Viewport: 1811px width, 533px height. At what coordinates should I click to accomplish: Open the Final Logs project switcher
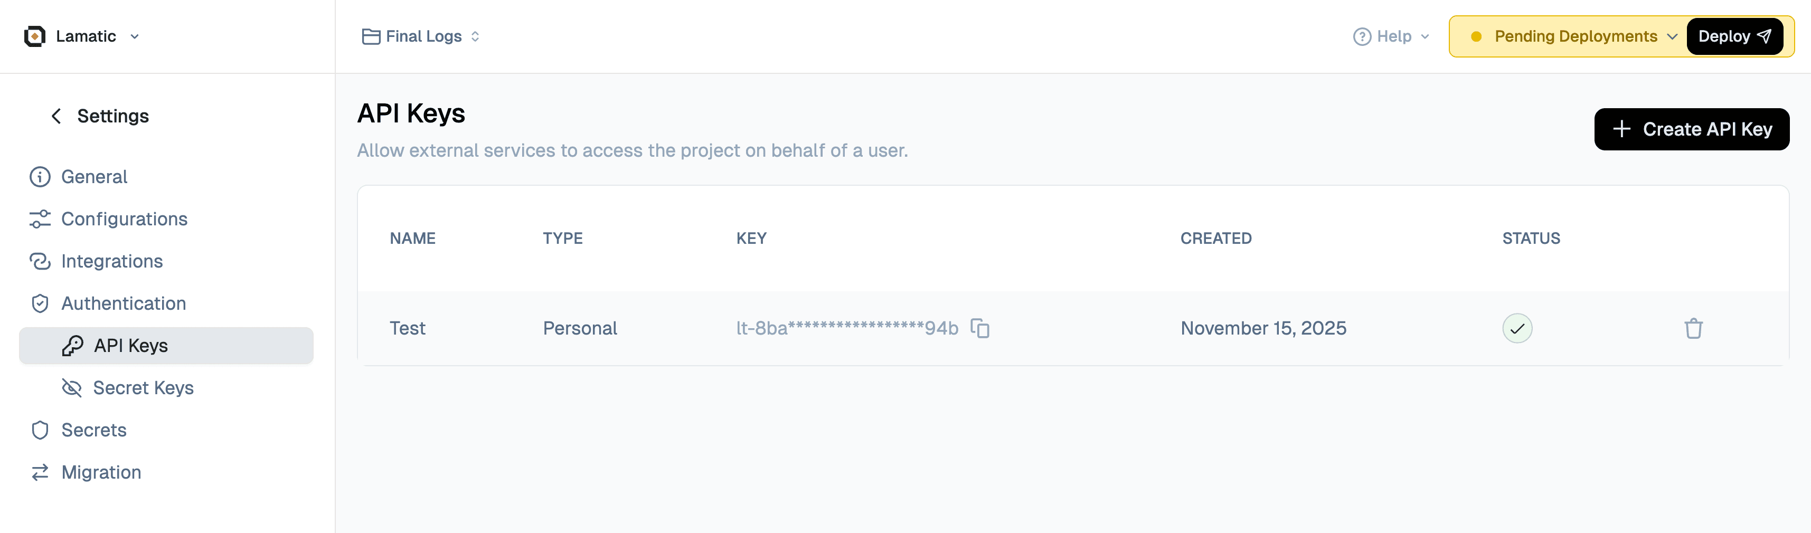475,36
